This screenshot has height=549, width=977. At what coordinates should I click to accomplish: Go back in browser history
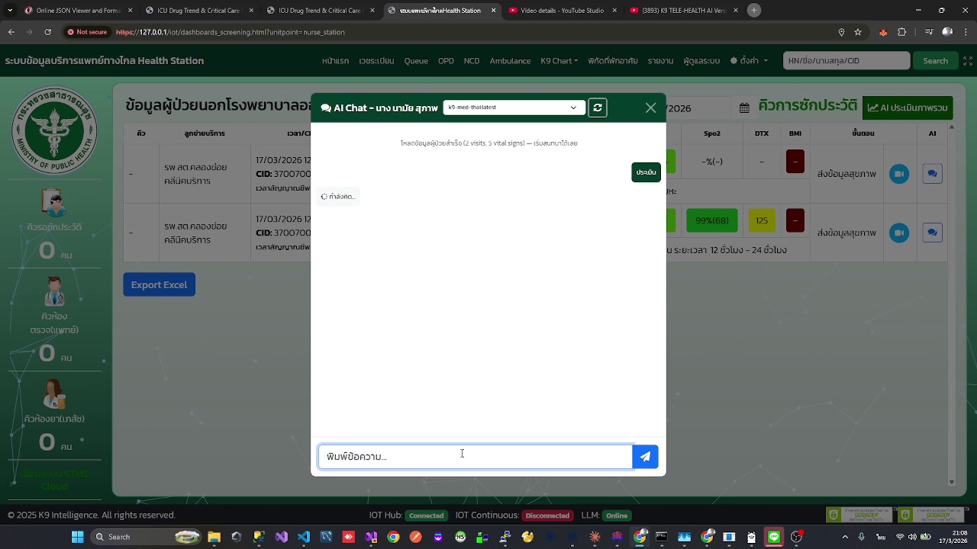coord(11,32)
